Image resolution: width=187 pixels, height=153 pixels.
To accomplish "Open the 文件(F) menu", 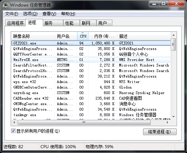I will coord(11,14).
